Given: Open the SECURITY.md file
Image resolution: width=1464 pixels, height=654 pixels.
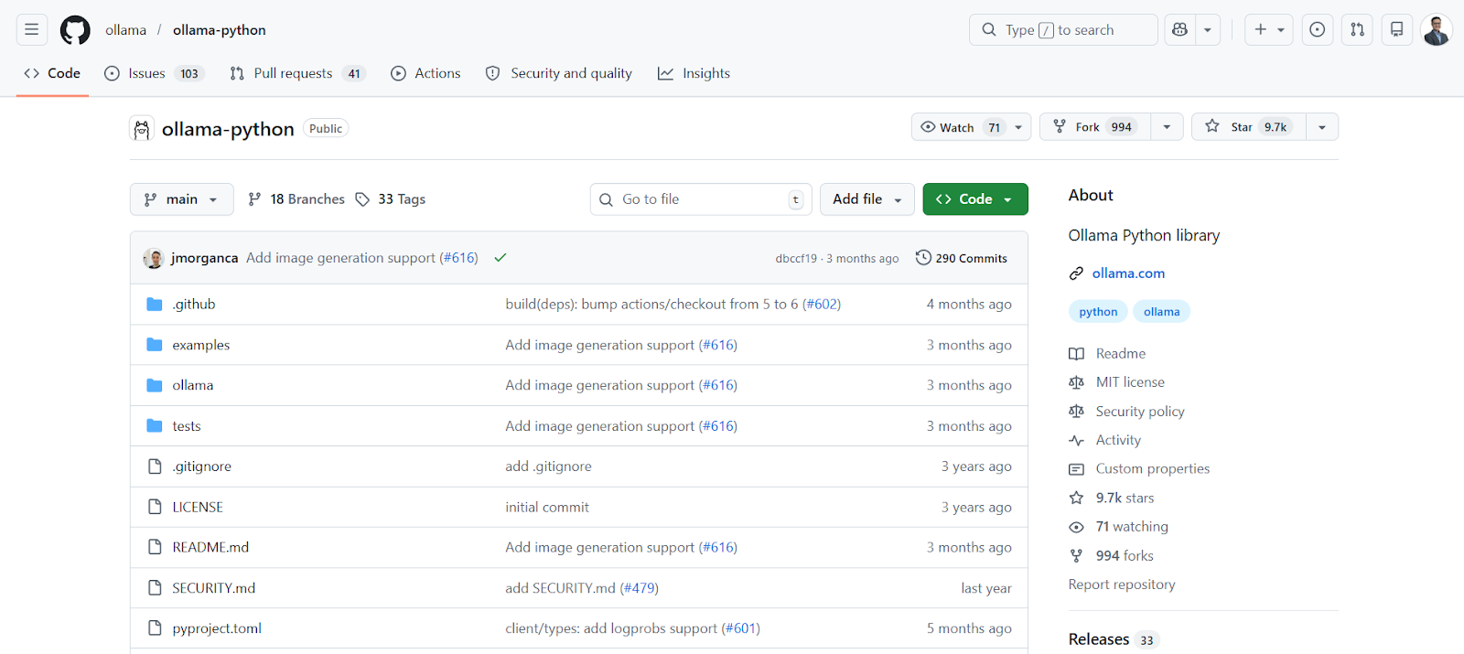Looking at the screenshot, I should tap(214, 588).
